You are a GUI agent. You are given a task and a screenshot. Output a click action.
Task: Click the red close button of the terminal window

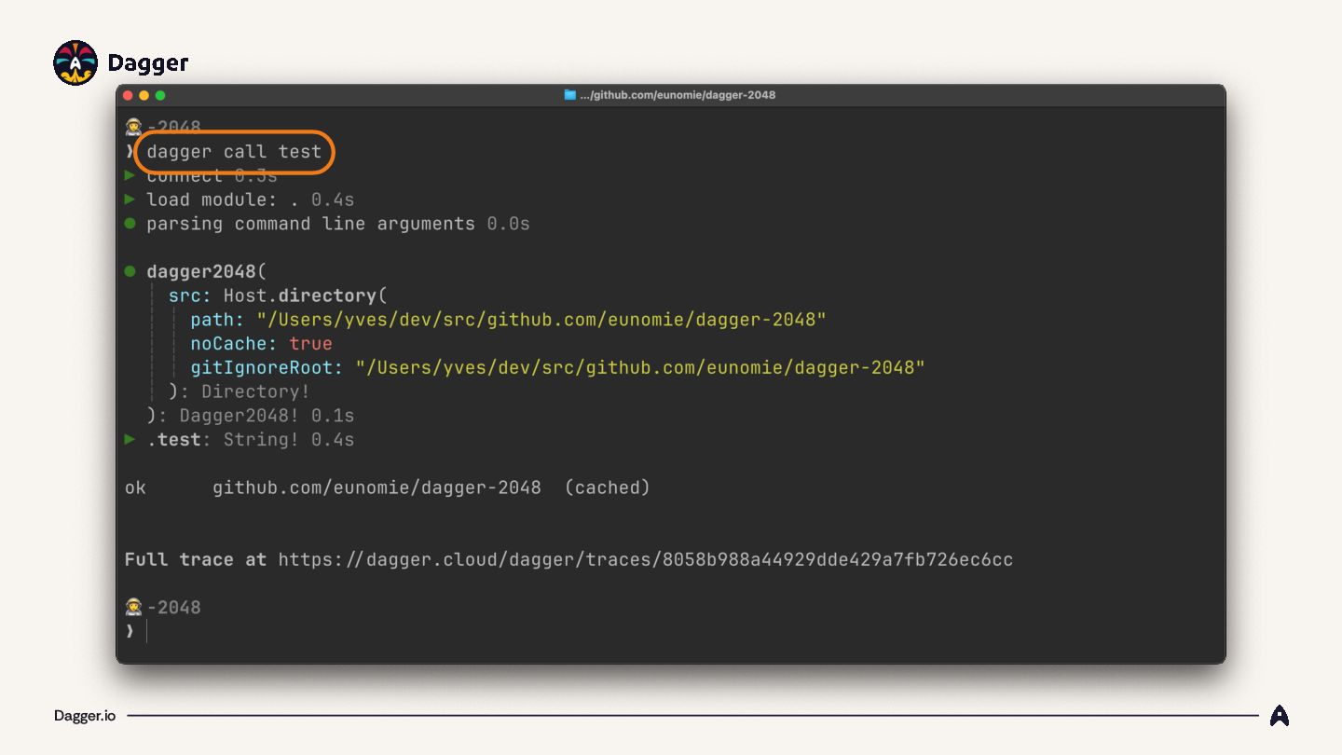pyautogui.click(x=128, y=95)
